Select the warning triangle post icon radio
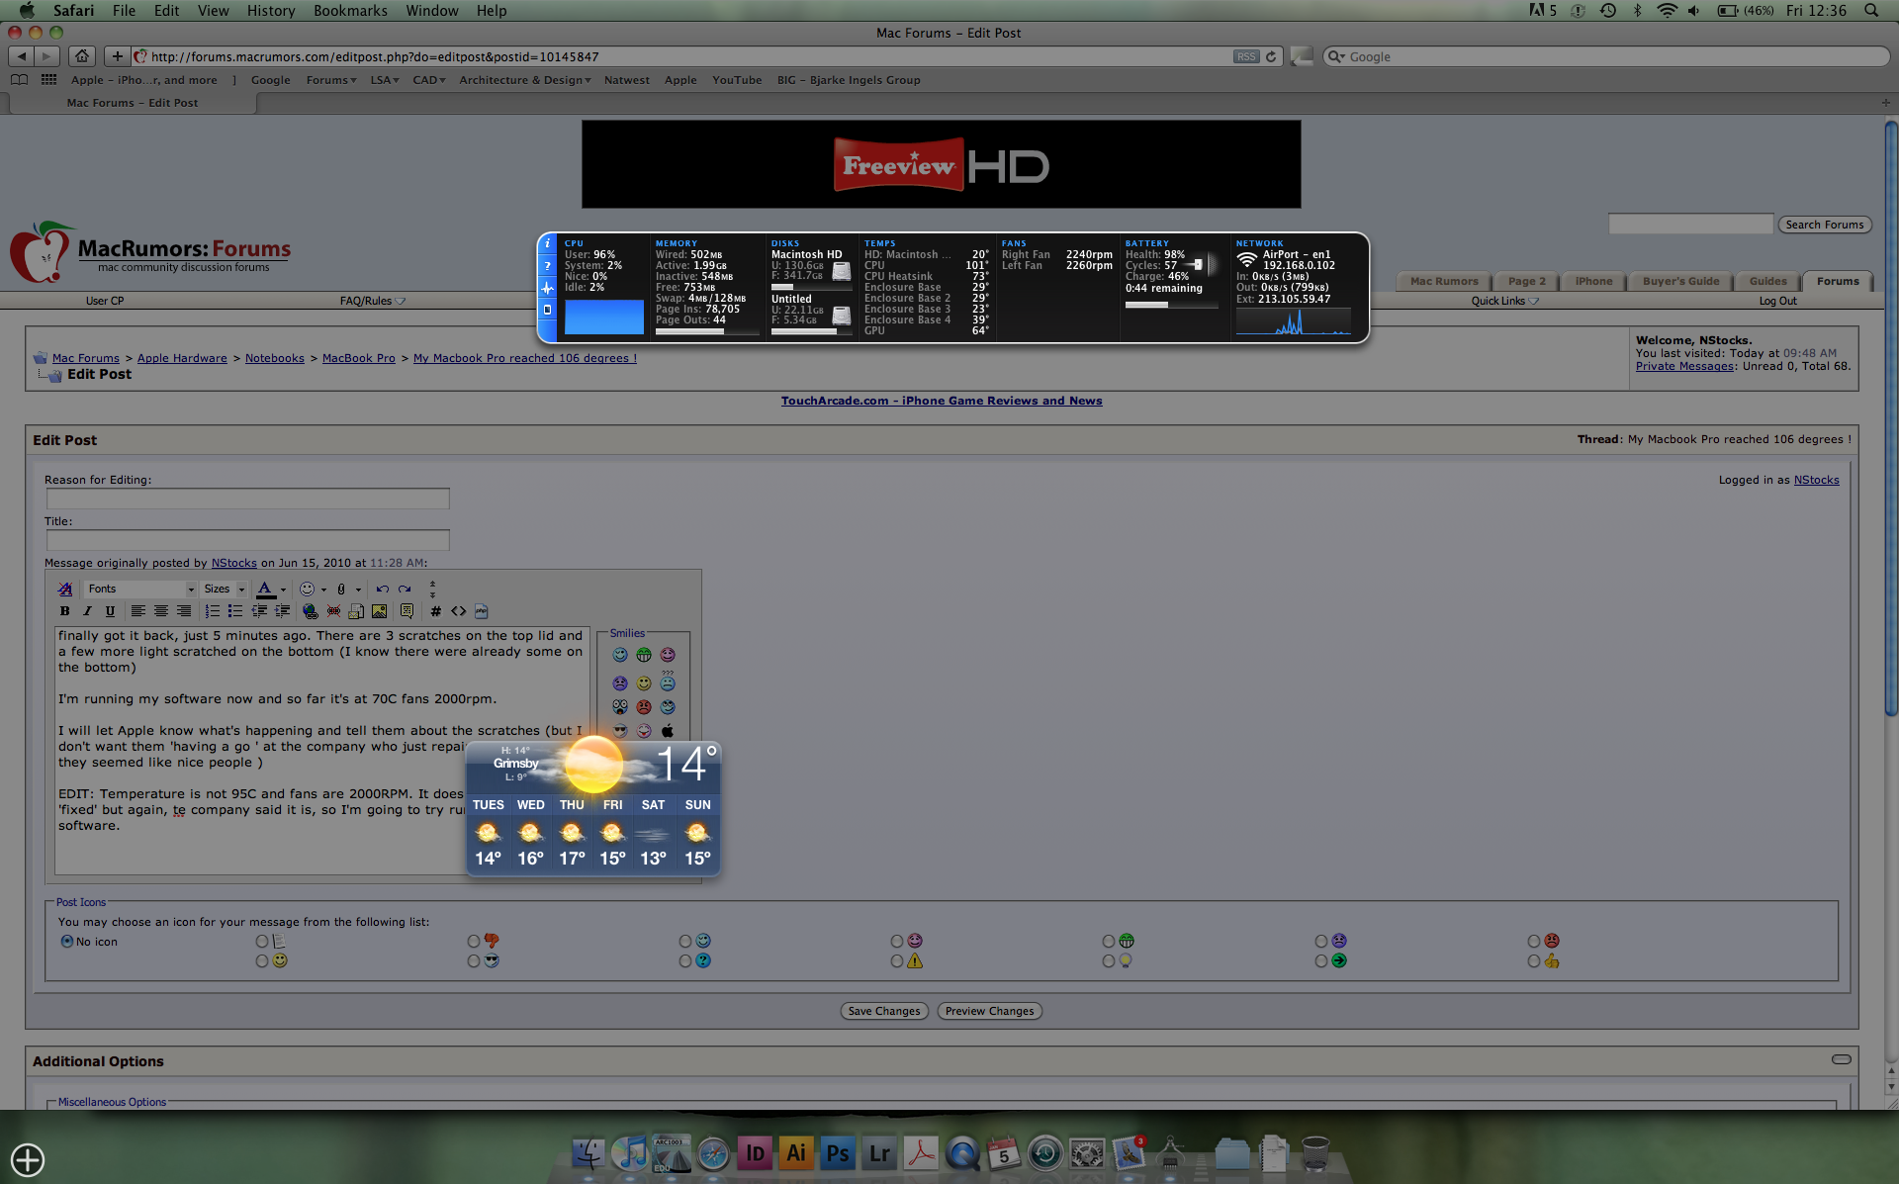Viewport: 1899px width, 1184px height. click(x=897, y=961)
